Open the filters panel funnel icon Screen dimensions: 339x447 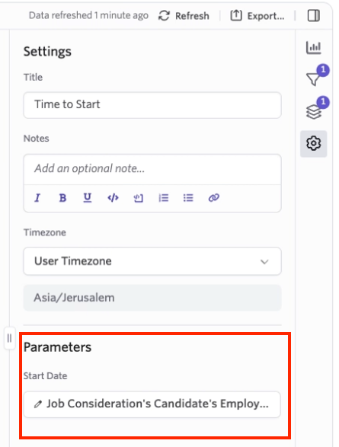coord(313,79)
